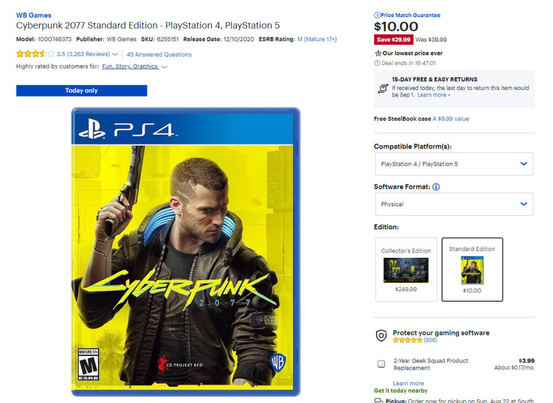Select the Collector's Edition option
The image size is (553, 403).
click(406, 270)
